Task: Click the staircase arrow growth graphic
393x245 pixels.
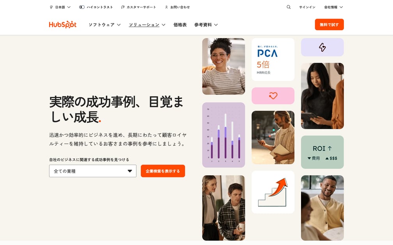Action: pos(273,192)
